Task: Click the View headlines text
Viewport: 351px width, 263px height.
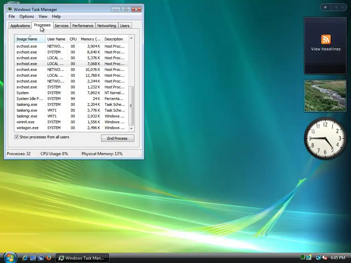Action: tap(326, 49)
